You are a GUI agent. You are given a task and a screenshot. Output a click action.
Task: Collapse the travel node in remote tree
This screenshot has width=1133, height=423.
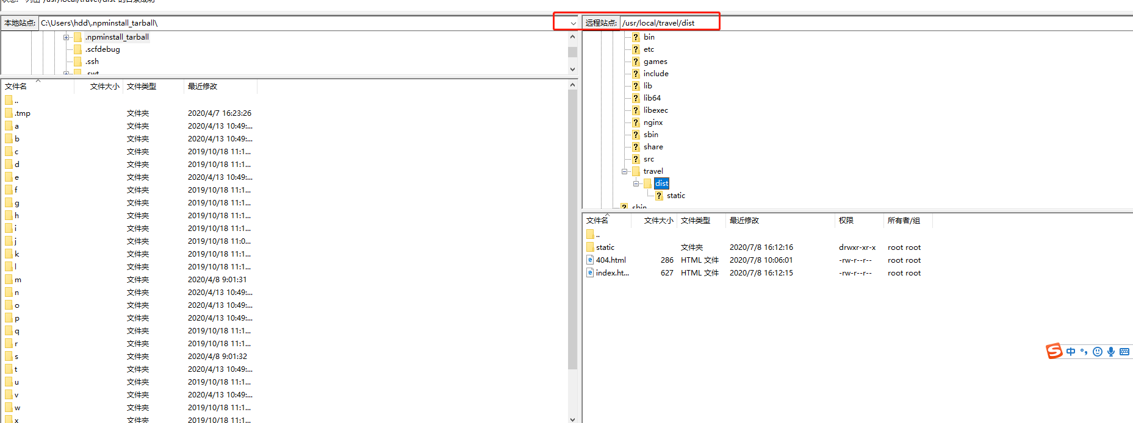(x=624, y=171)
